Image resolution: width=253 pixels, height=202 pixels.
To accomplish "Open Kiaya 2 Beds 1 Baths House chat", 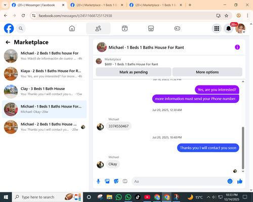I will click(45, 74).
